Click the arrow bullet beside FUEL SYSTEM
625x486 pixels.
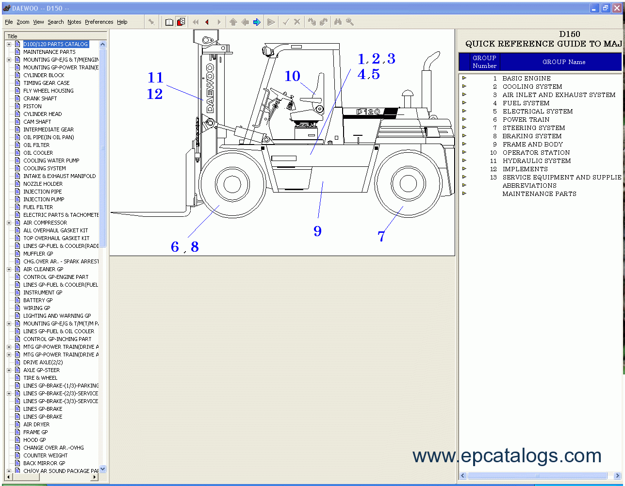coord(464,102)
